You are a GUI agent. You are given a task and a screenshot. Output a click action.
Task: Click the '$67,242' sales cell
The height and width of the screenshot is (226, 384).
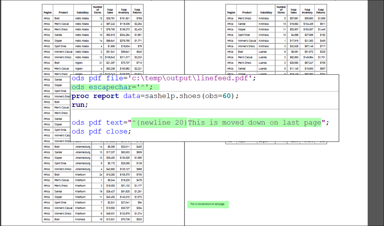(x=110, y=24)
